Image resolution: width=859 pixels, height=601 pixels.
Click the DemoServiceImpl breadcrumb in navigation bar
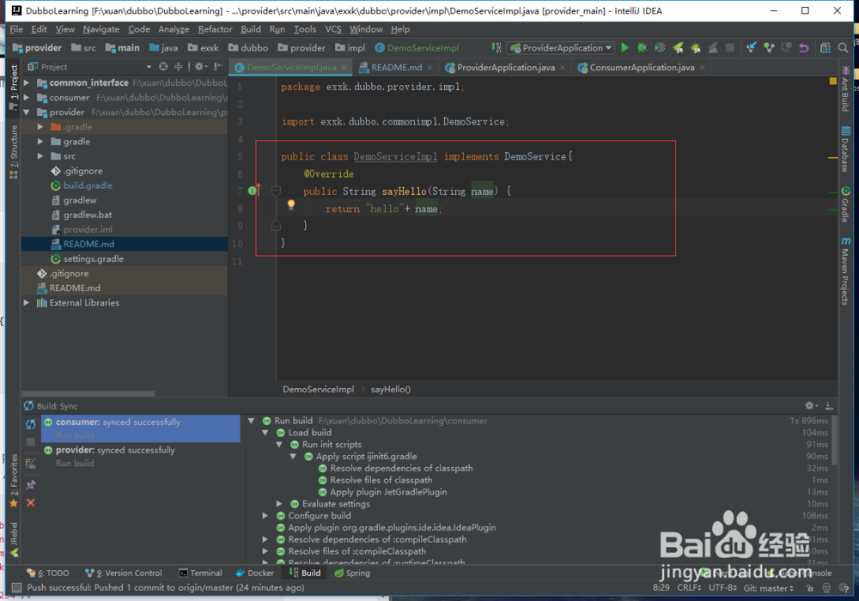[417, 47]
